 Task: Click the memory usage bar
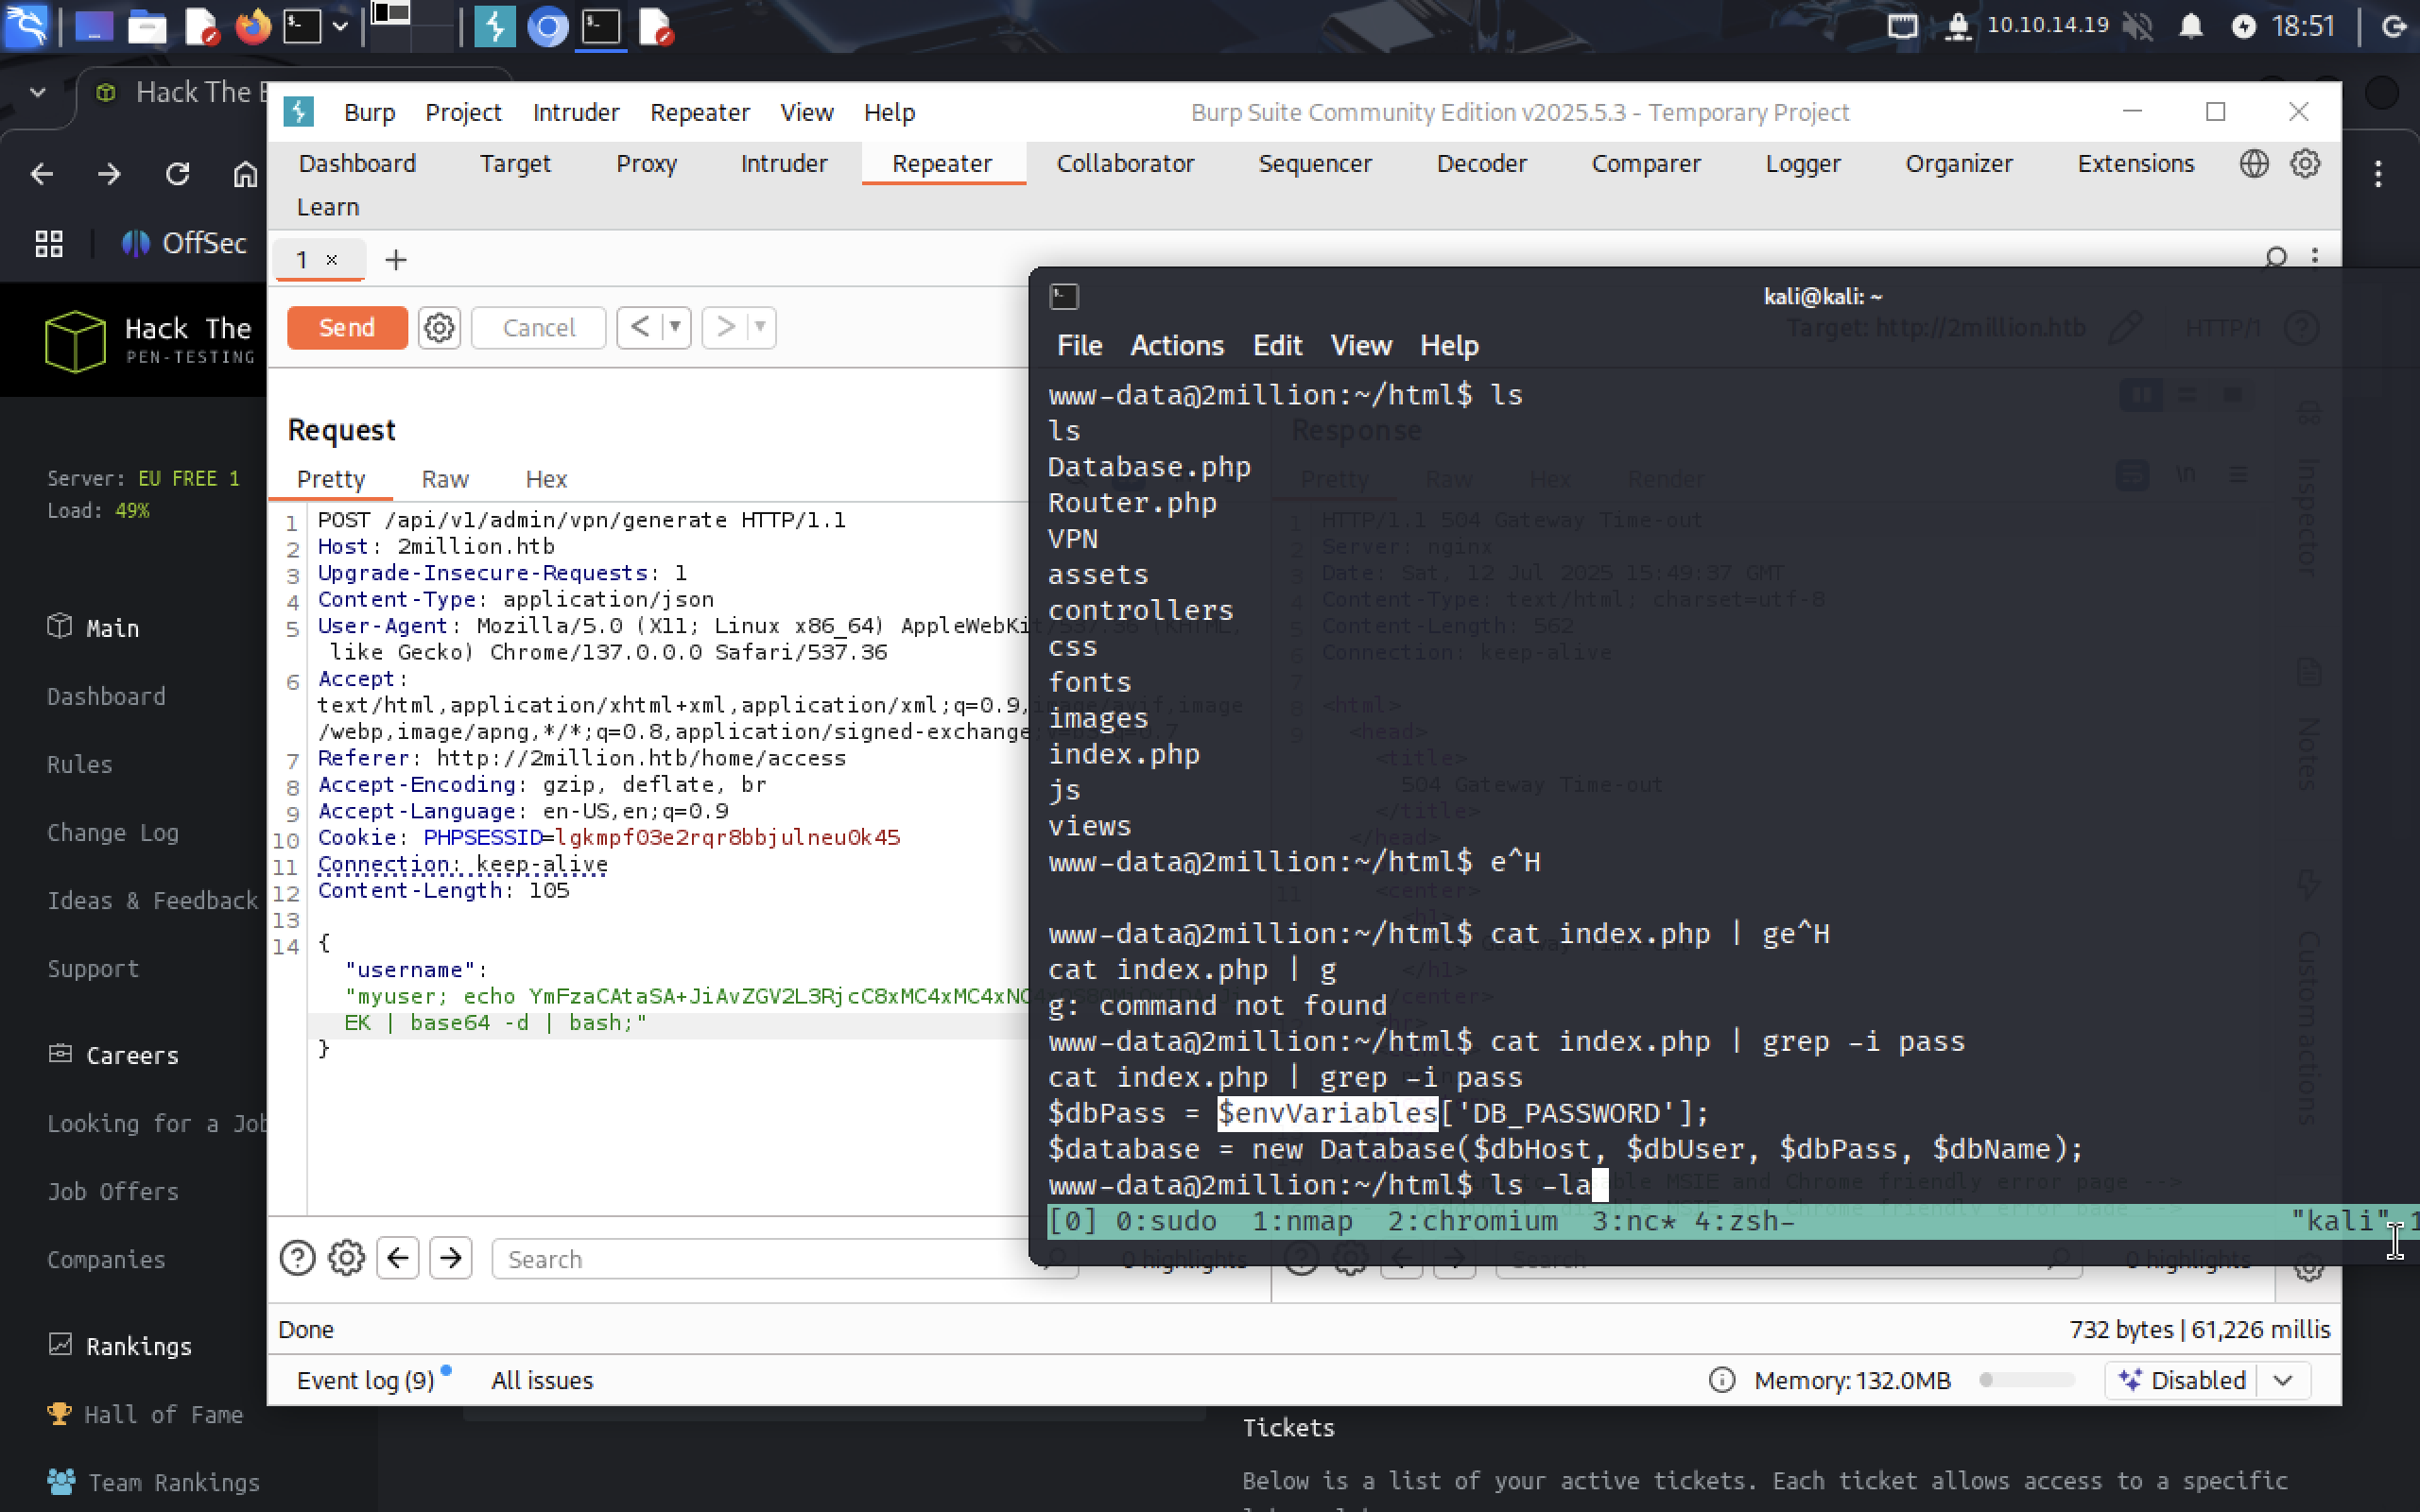(2027, 1380)
